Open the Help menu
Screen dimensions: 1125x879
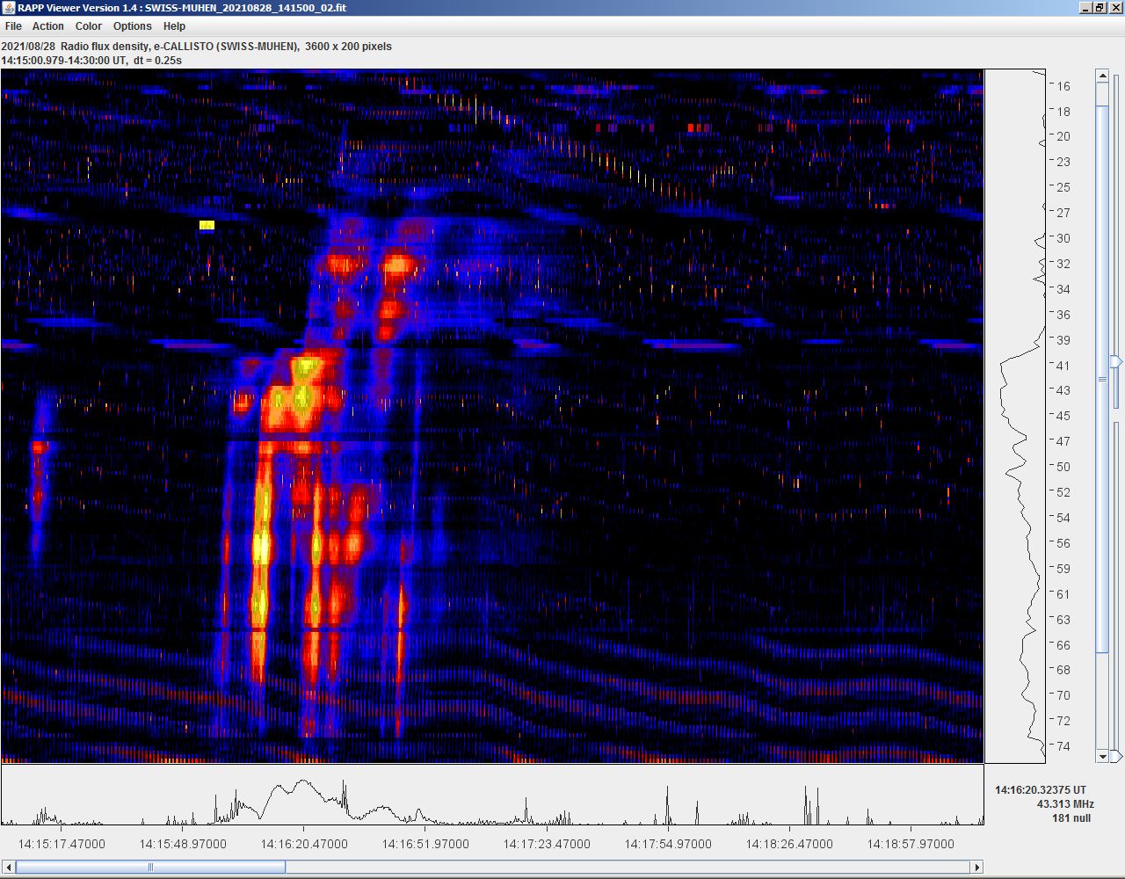pos(174,26)
